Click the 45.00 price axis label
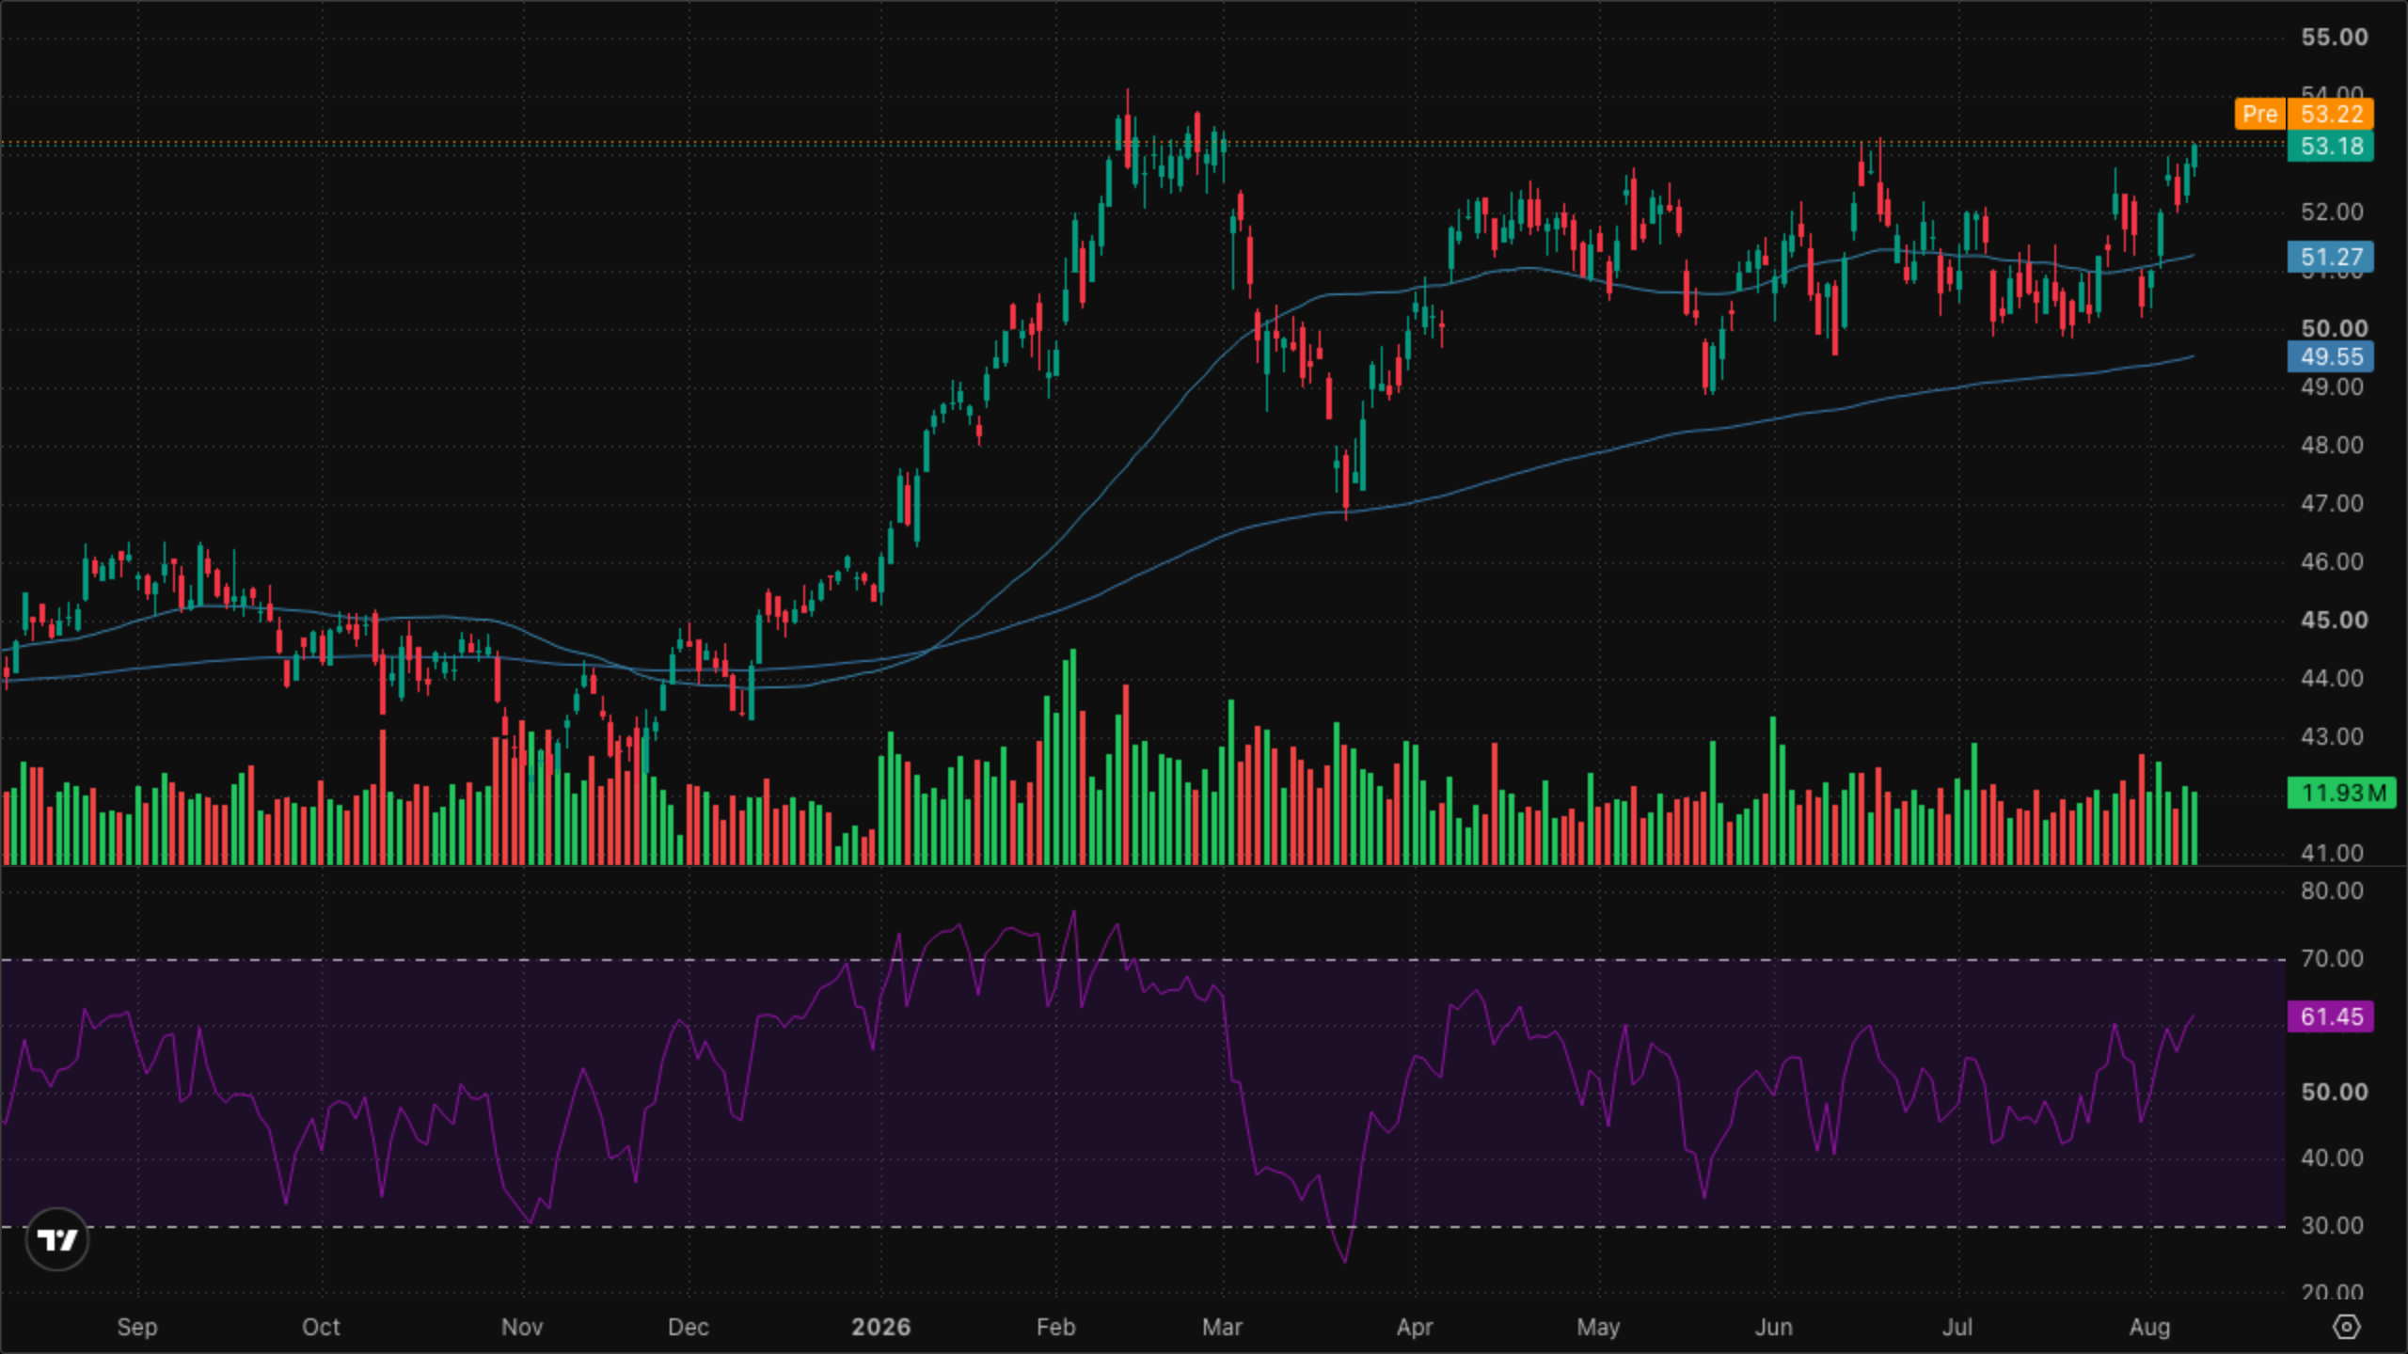The height and width of the screenshot is (1354, 2408). [x=2335, y=620]
